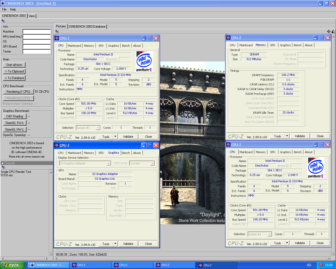Select the Pictures tab
Viewport: 336px width, 269px height.
[x=61, y=26]
